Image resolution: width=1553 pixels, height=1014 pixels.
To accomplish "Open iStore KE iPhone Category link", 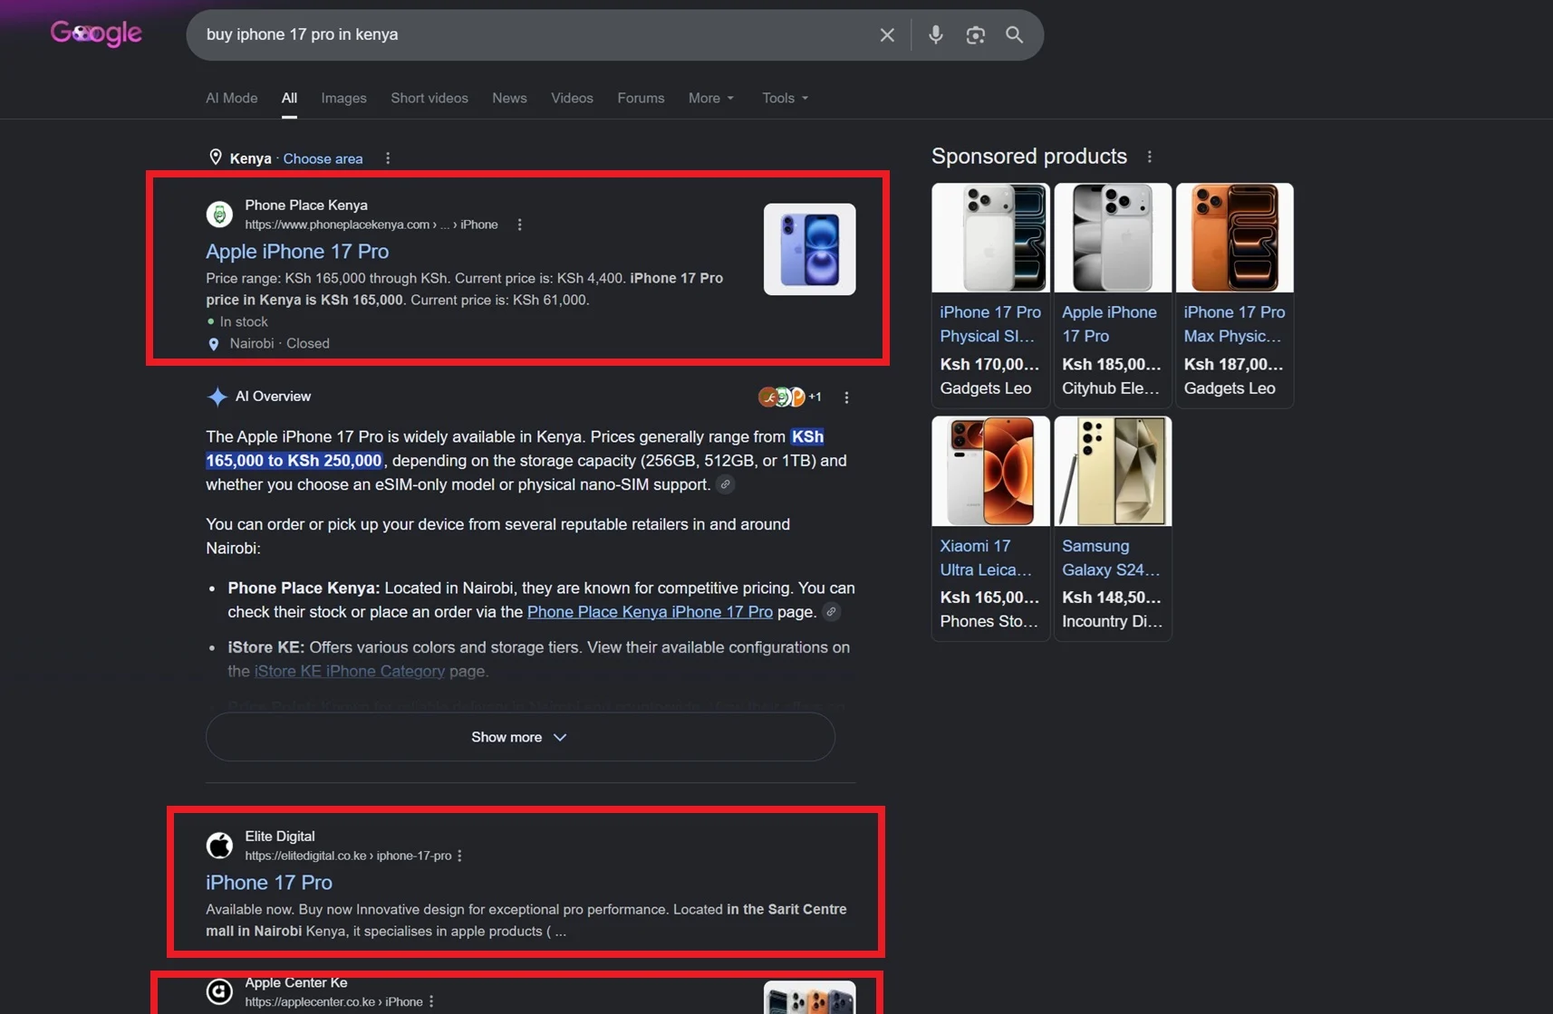I will coord(350,671).
